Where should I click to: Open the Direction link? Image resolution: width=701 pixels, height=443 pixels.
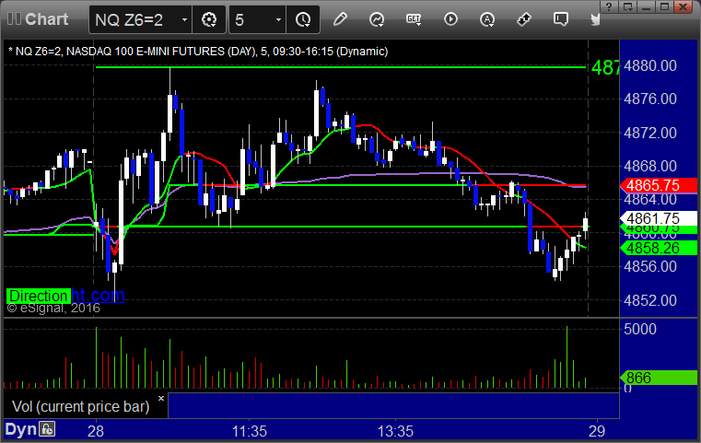39,296
